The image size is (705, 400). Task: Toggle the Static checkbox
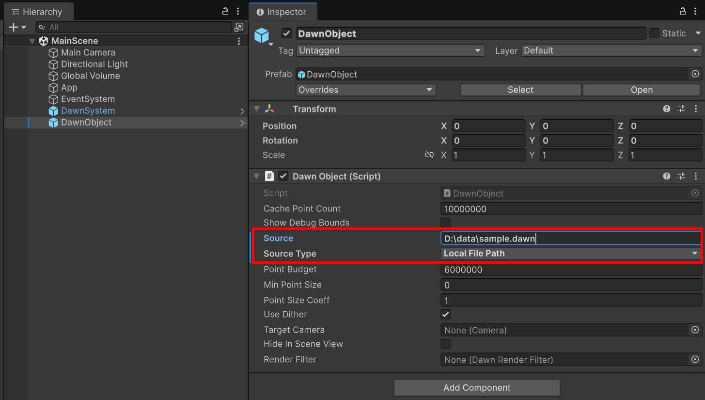654,33
